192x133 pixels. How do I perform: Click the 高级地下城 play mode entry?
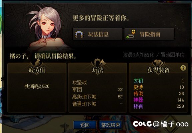point(97,97)
